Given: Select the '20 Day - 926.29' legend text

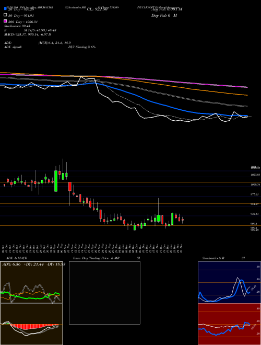Looking at the screenshot, I should (21, 9).
